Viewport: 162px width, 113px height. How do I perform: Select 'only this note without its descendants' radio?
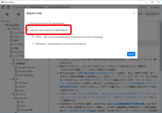click(28, 30)
